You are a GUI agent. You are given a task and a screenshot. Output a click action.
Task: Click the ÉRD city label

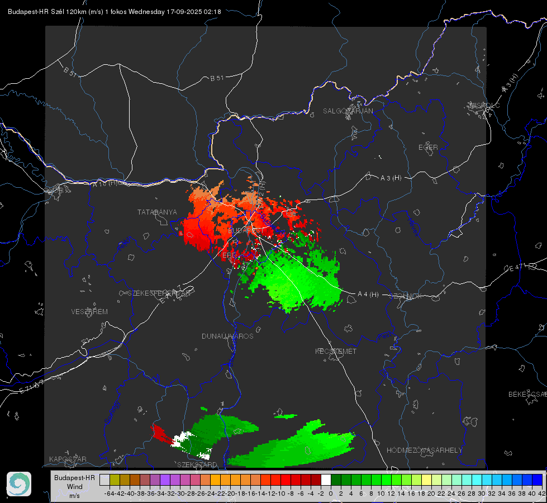(x=229, y=255)
